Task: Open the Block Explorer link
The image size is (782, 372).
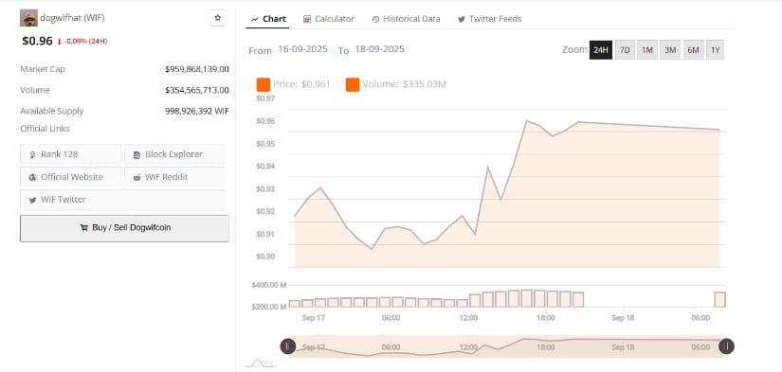Action: click(x=175, y=154)
